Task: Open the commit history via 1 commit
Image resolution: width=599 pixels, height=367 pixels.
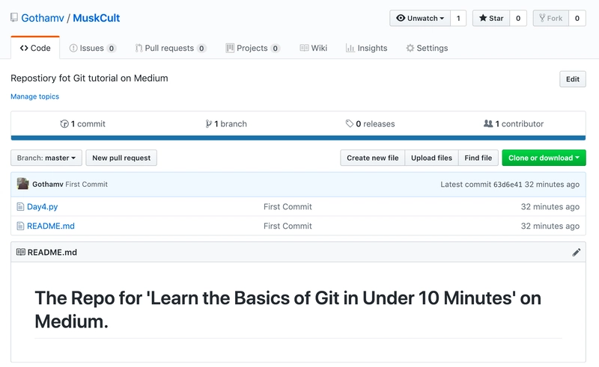Action: point(83,124)
